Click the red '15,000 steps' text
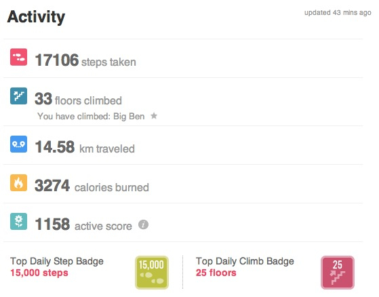This screenshot has width=379, height=297. pos(39,273)
